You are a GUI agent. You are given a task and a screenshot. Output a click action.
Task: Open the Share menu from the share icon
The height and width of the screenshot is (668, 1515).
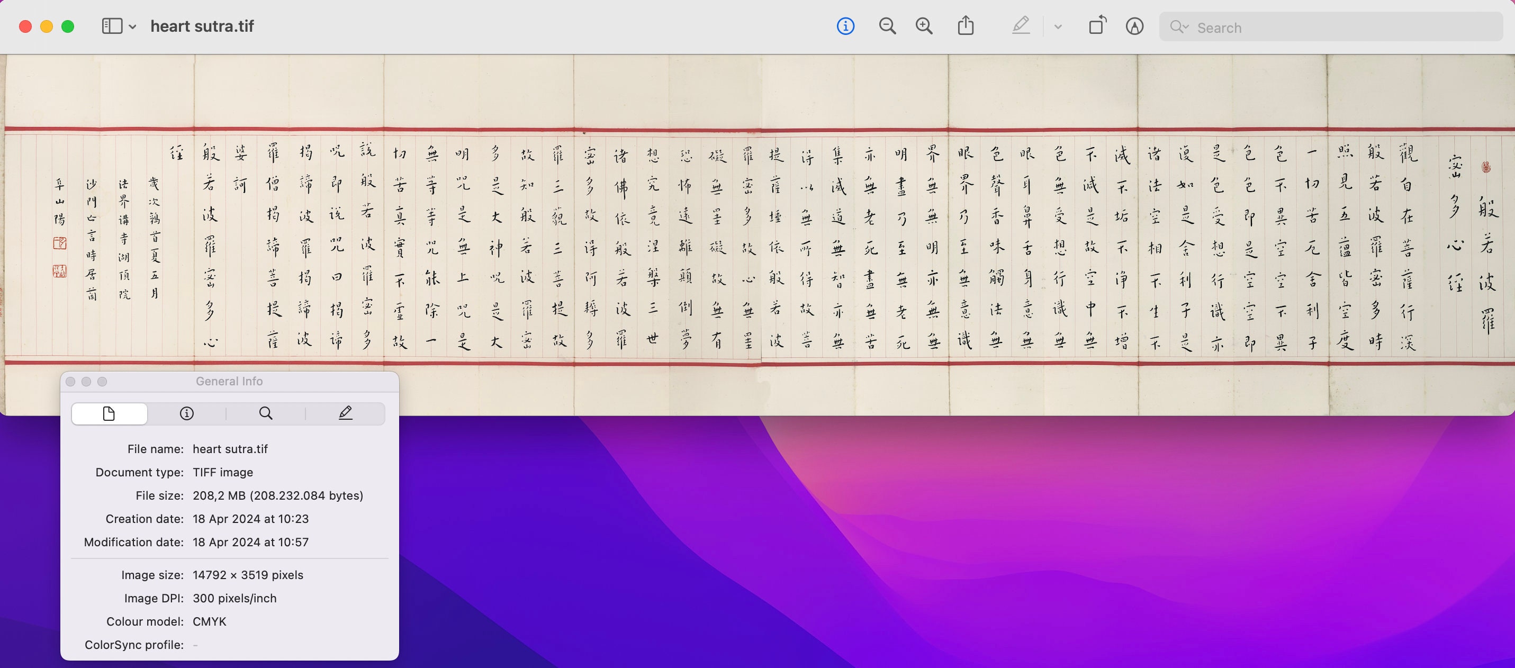(x=965, y=26)
